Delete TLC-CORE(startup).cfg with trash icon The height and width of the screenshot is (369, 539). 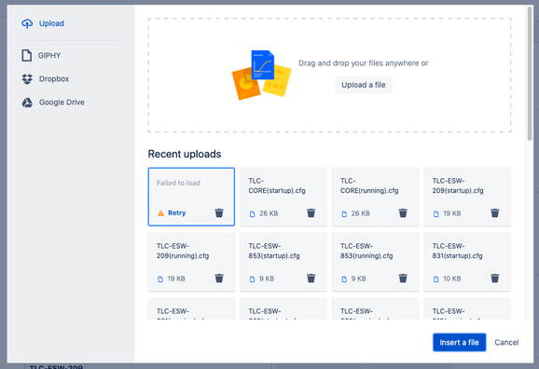pos(311,213)
